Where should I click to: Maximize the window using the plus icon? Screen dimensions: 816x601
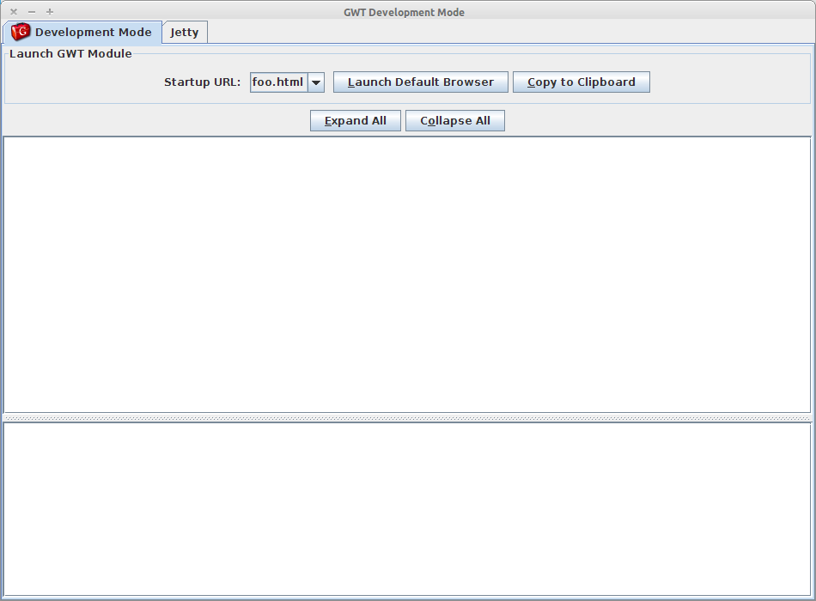coord(50,12)
